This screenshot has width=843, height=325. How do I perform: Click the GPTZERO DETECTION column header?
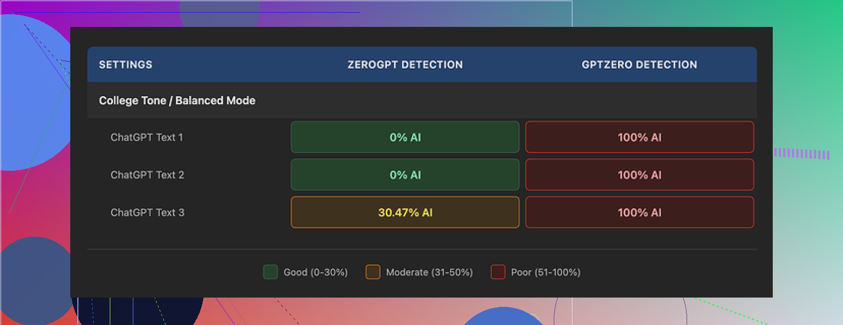pos(640,64)
